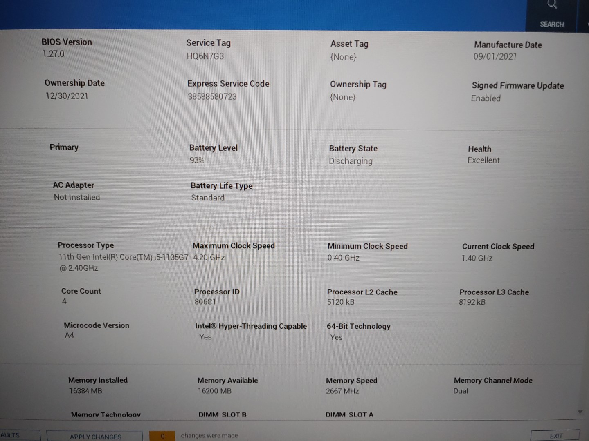
Task: Click the APPLY CHANGES button
Action: [95, 436]
